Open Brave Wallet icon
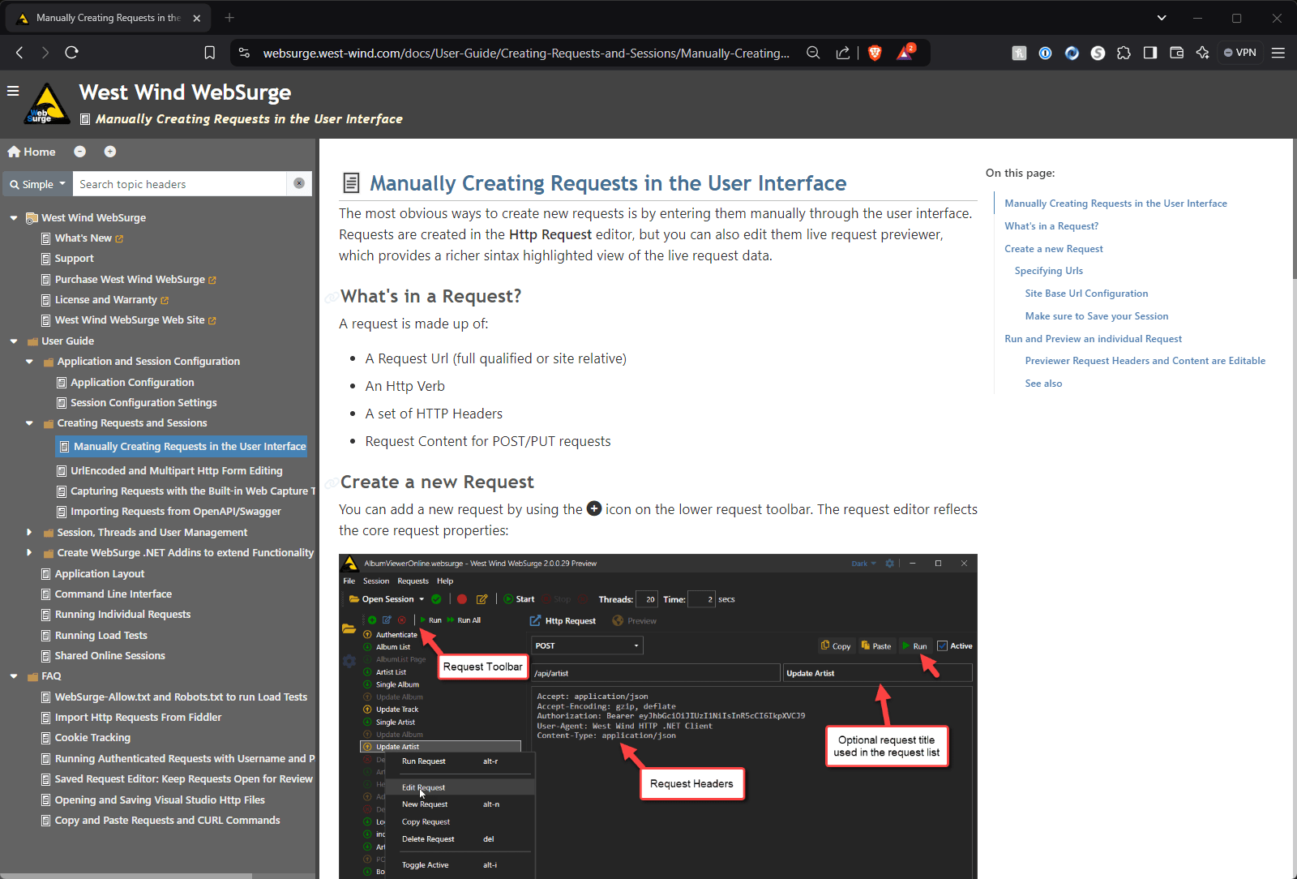The width and height of the screenshot is (1297, 879). click(x=1176, y=53)
